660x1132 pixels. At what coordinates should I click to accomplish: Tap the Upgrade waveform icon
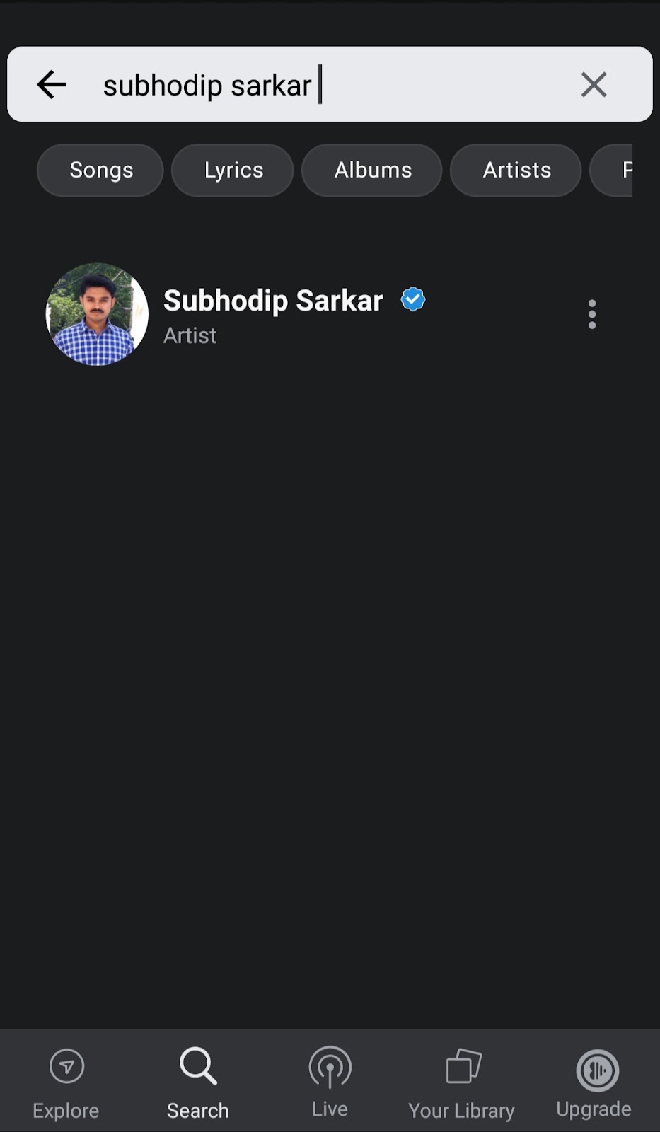(x=597, y=1070)
